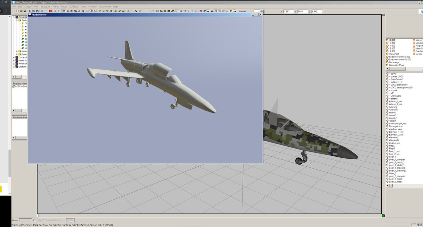This screenshot has height=227, width=423.
Task: Click the Extrude value field
Action: coord(256,12)
